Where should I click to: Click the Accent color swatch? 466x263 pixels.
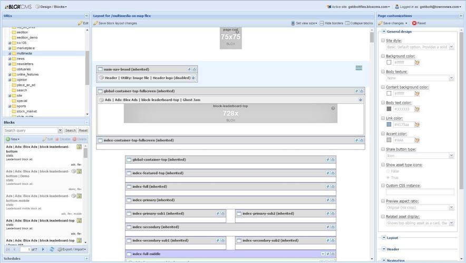pos(389,140)
